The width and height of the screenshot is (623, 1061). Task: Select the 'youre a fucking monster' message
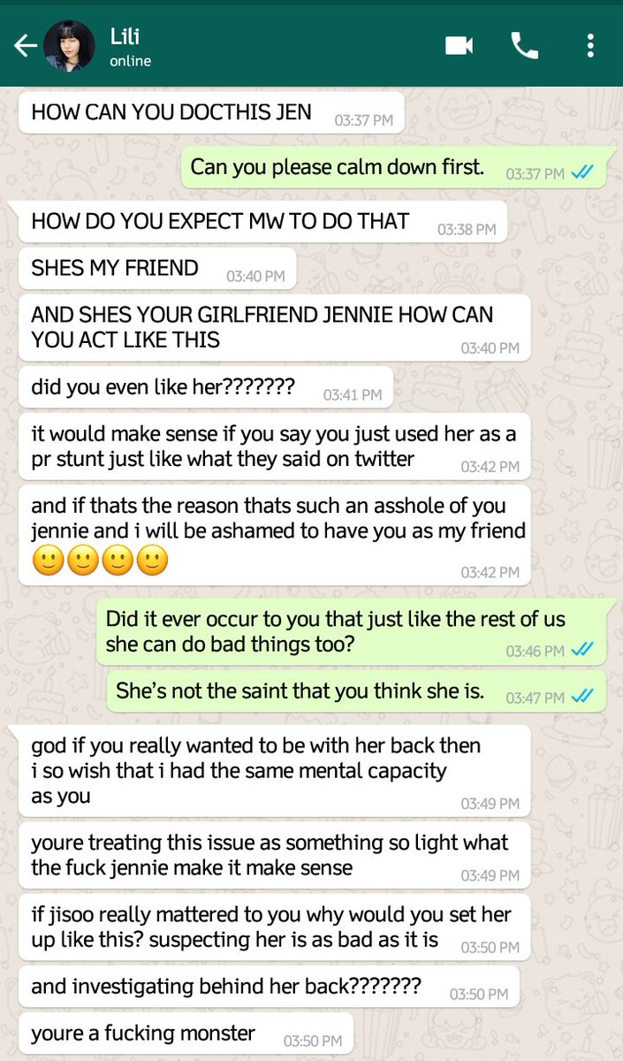pyautogui.click(x=186, y=1033)
